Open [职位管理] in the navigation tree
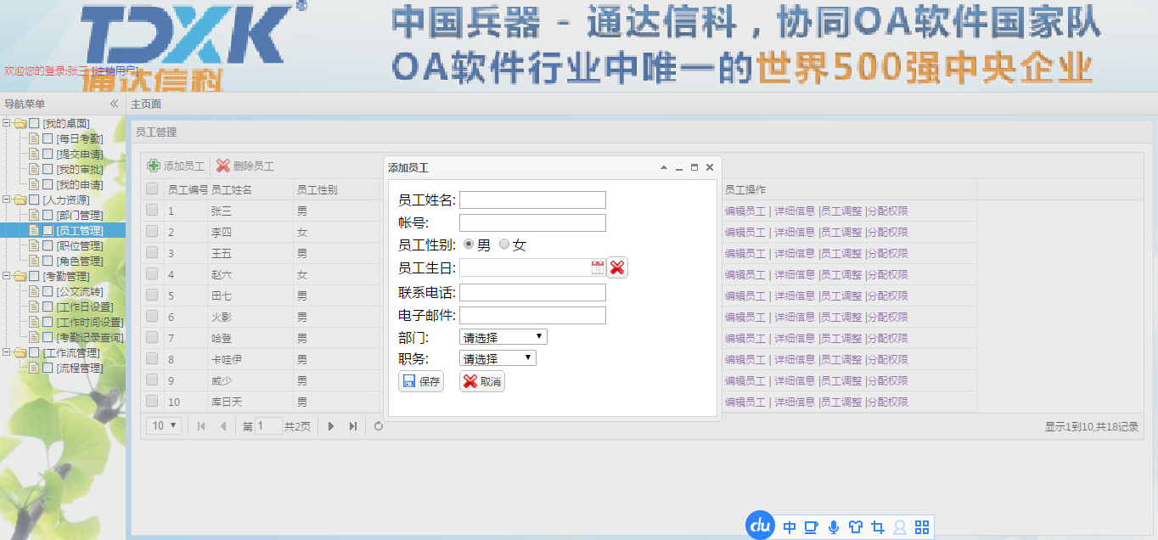 (x=80, y=246)
